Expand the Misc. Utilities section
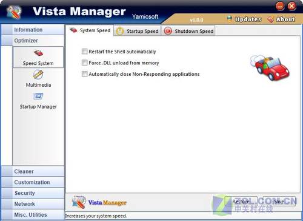The width and height of the screenshot is (303, 221). [33, 215]
